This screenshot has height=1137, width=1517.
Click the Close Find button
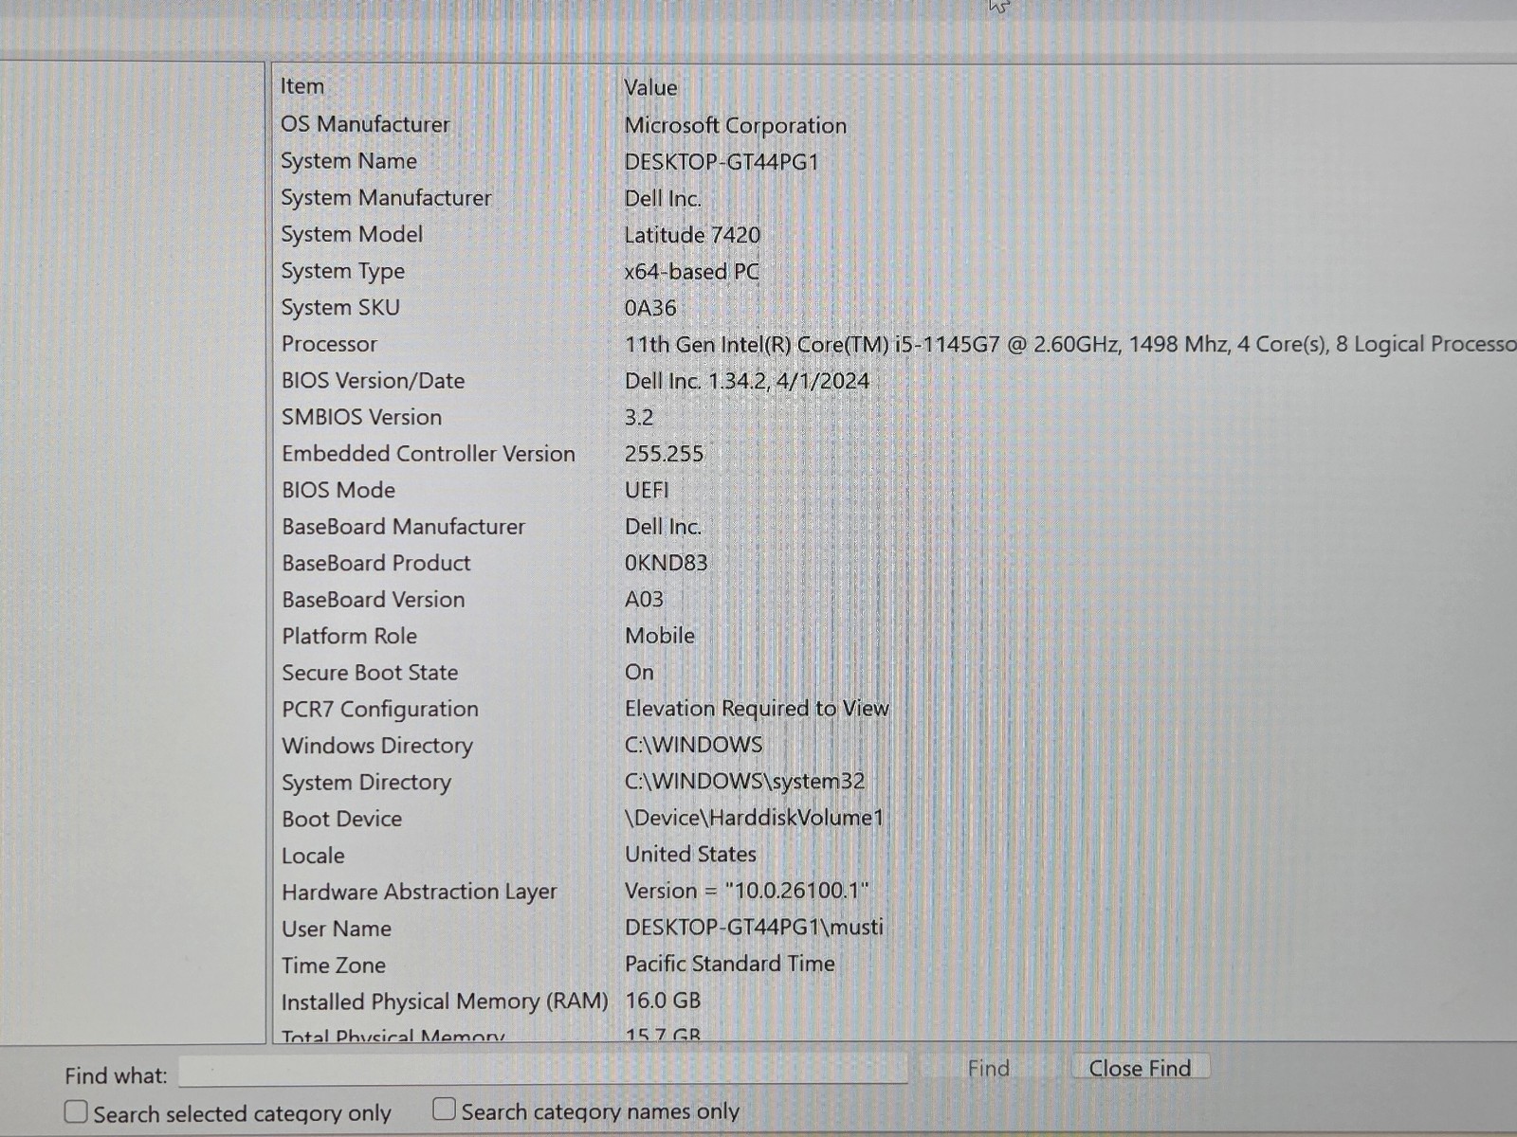coord(1140,1068)
